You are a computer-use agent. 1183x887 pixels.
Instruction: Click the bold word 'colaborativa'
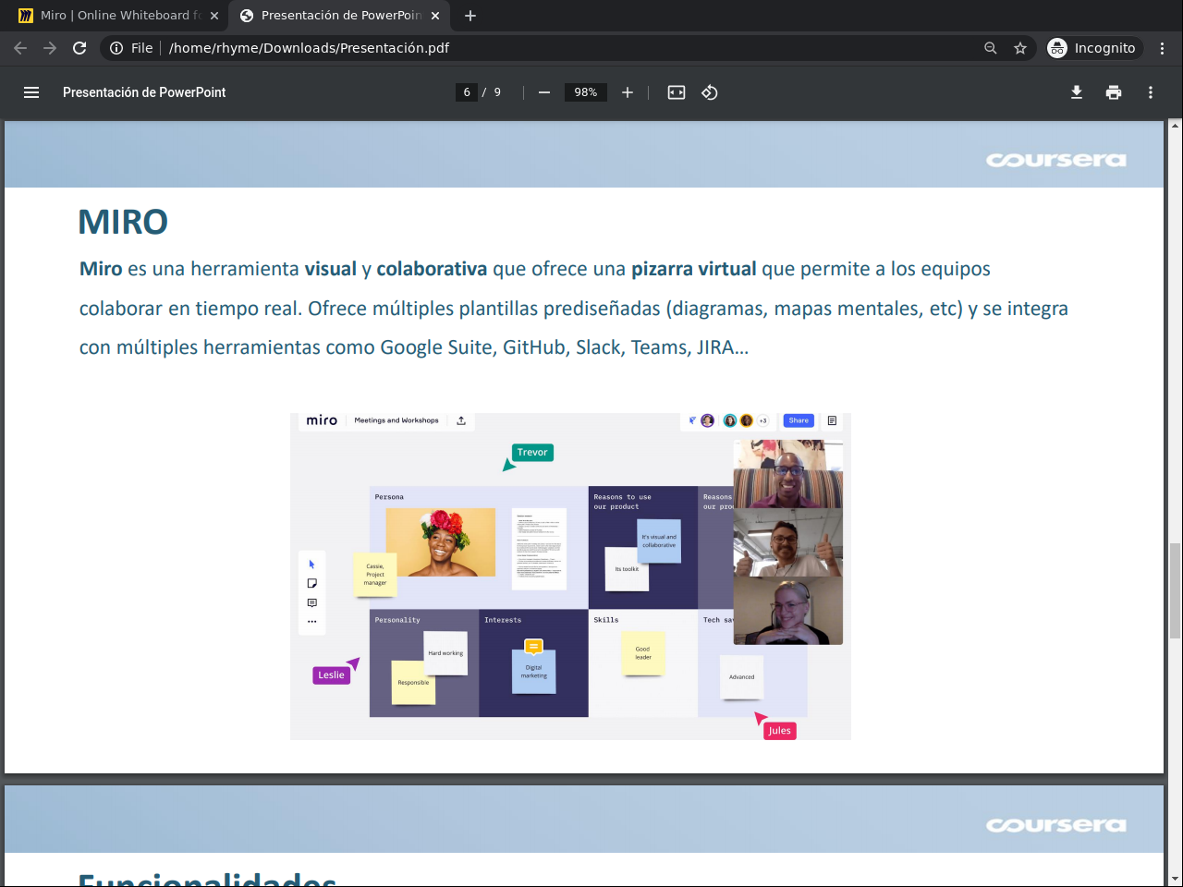click(432, 269)
